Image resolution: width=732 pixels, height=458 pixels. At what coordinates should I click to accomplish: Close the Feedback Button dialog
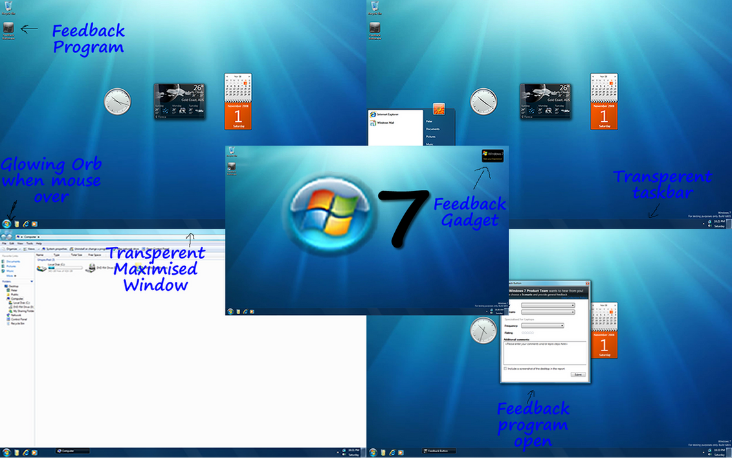pyautogui.click(x=587, y=284)
